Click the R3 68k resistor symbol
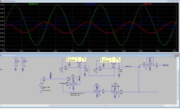Viewport: 180px width, 109px height. (85, 70)
